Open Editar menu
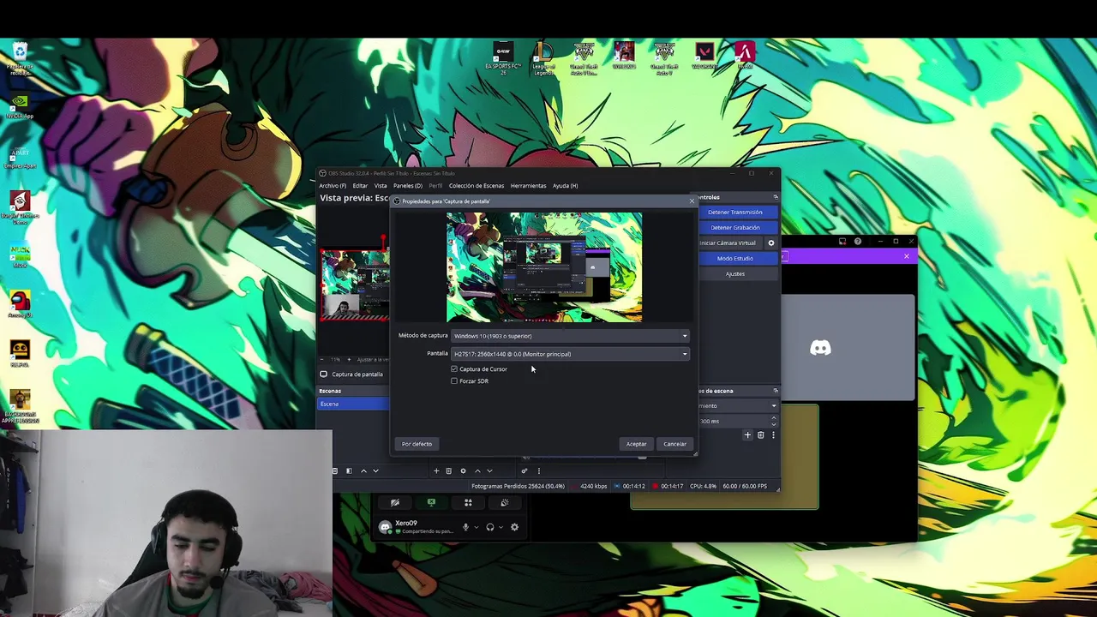Viewport: 1097px width, 617px height. tap(360, 186)
